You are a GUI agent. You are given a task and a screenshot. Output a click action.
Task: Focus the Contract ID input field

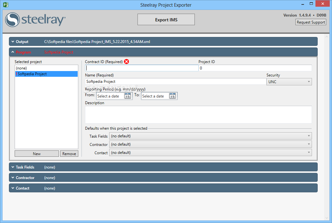[142, 68]
